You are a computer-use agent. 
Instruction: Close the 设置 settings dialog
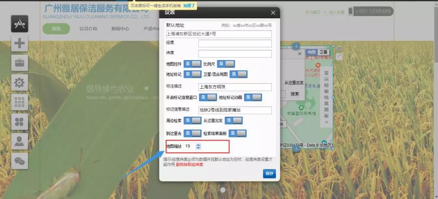(x=273, y=13)
